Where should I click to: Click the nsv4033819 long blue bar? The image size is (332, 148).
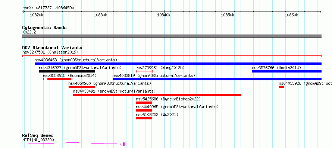pyautogui.click(x=217, y=79)
